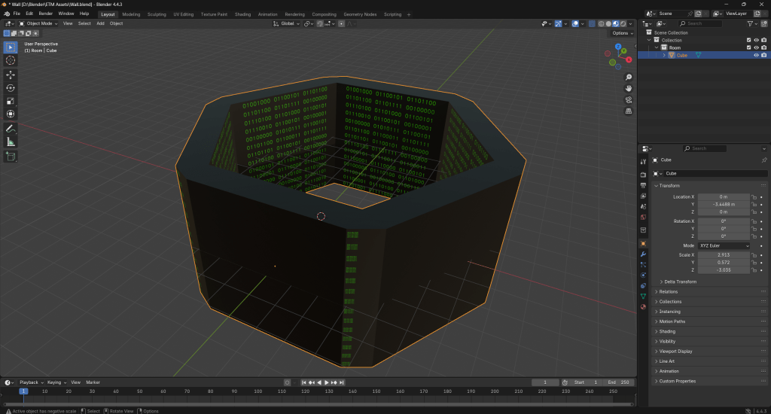Hide the Cube object with eye icon

tap(755, 55)
